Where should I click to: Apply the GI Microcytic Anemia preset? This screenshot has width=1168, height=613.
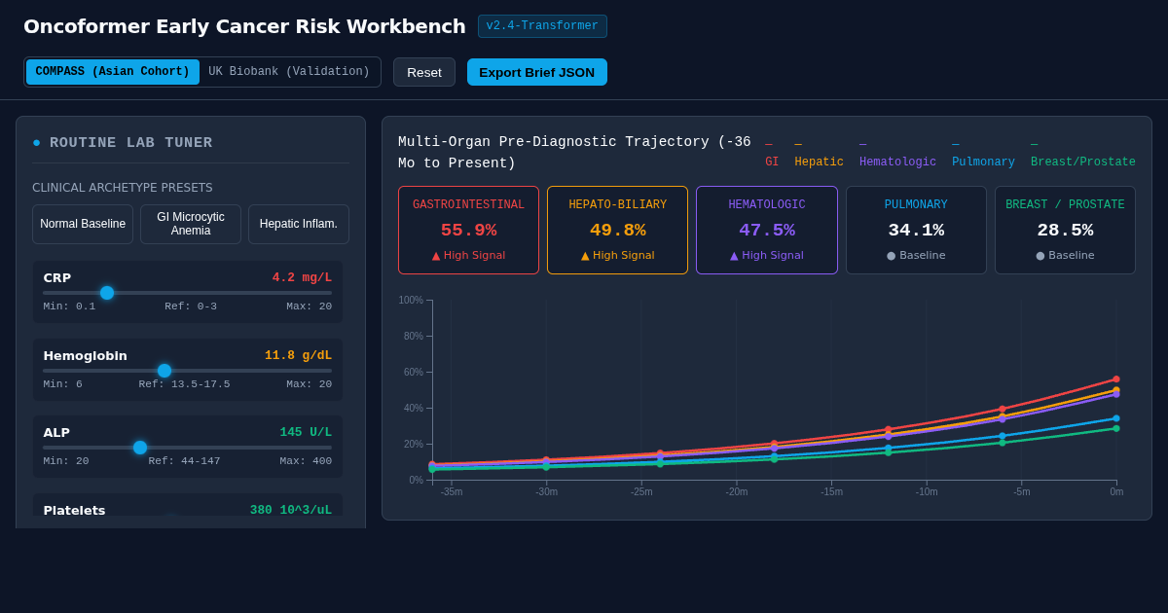click(191, 224)
